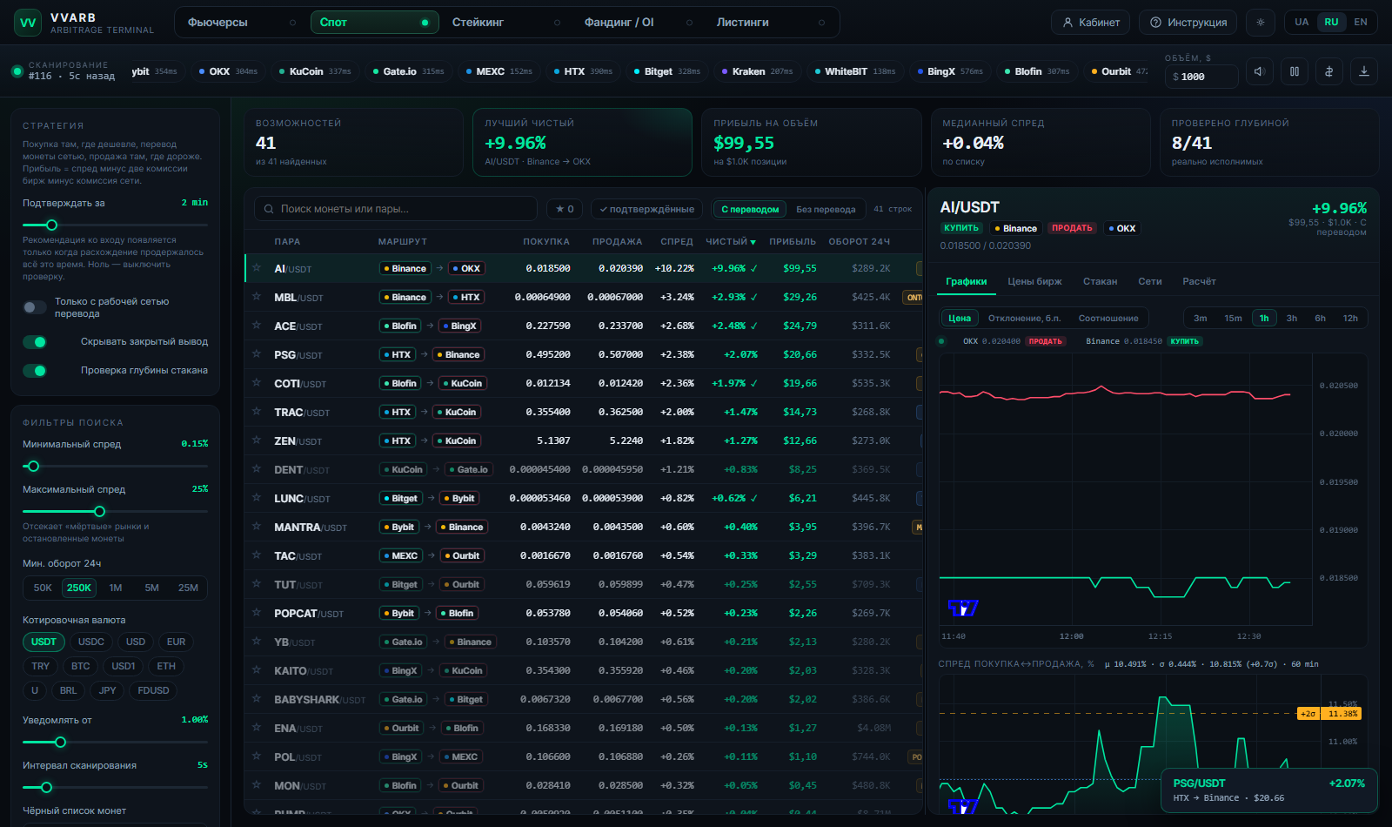Open the favorites star filter showing 0
The width and height of the screenshot is (1392, 827).
click(565, 209)
